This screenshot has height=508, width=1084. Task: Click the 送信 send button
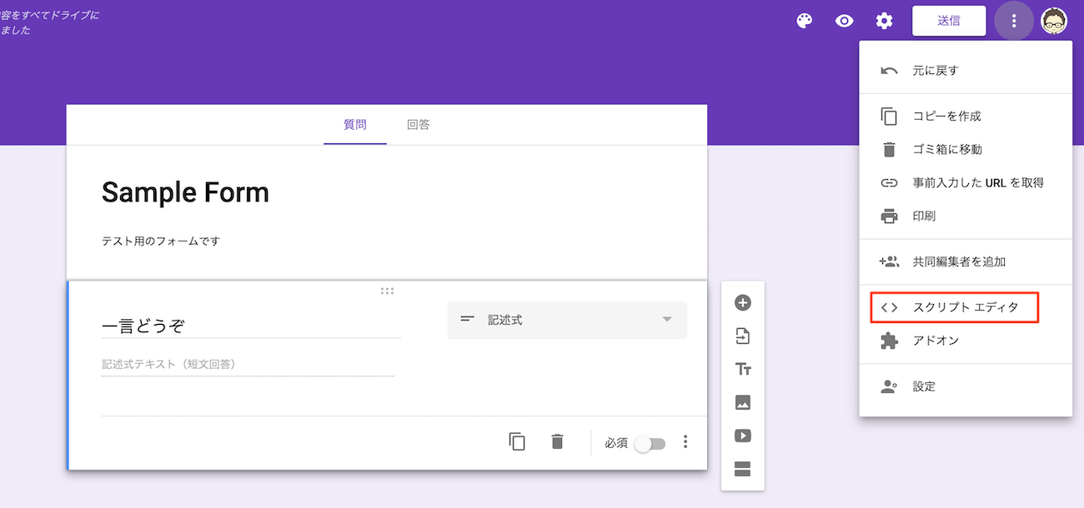point(949,21)
